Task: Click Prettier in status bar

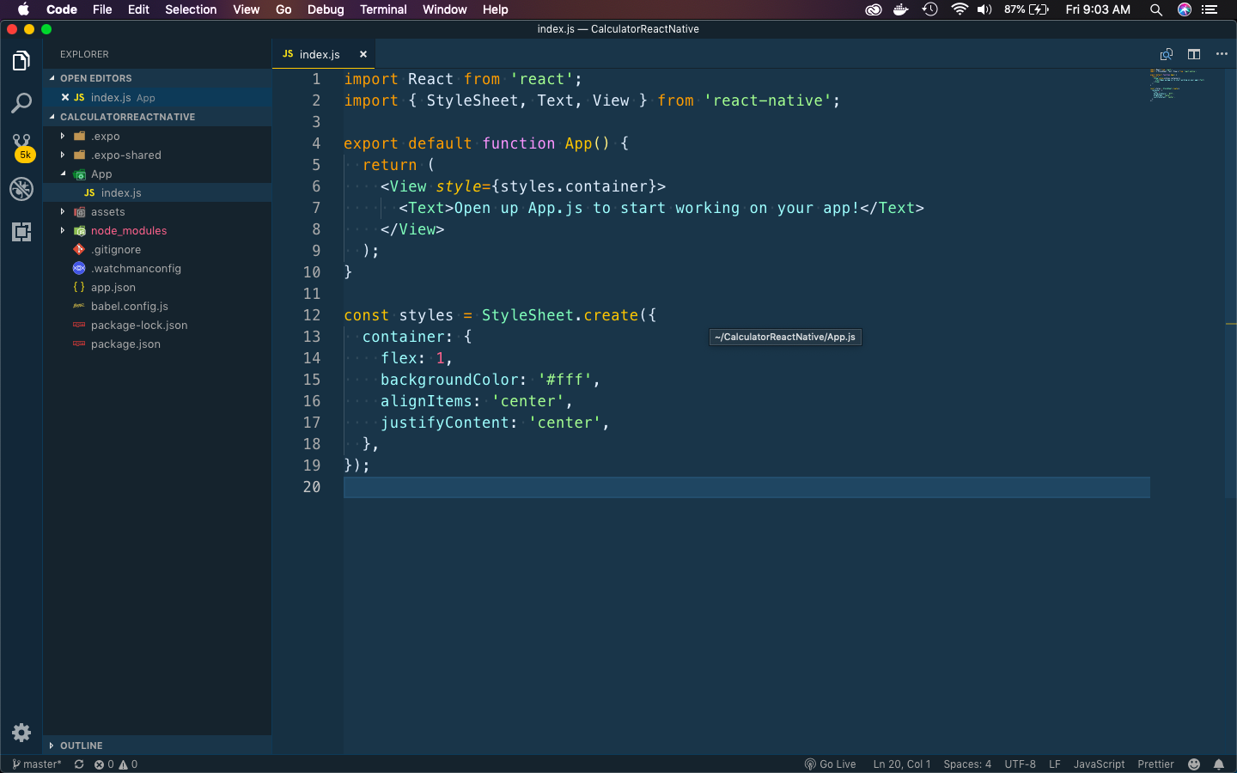Action: tap(1155, 764)
